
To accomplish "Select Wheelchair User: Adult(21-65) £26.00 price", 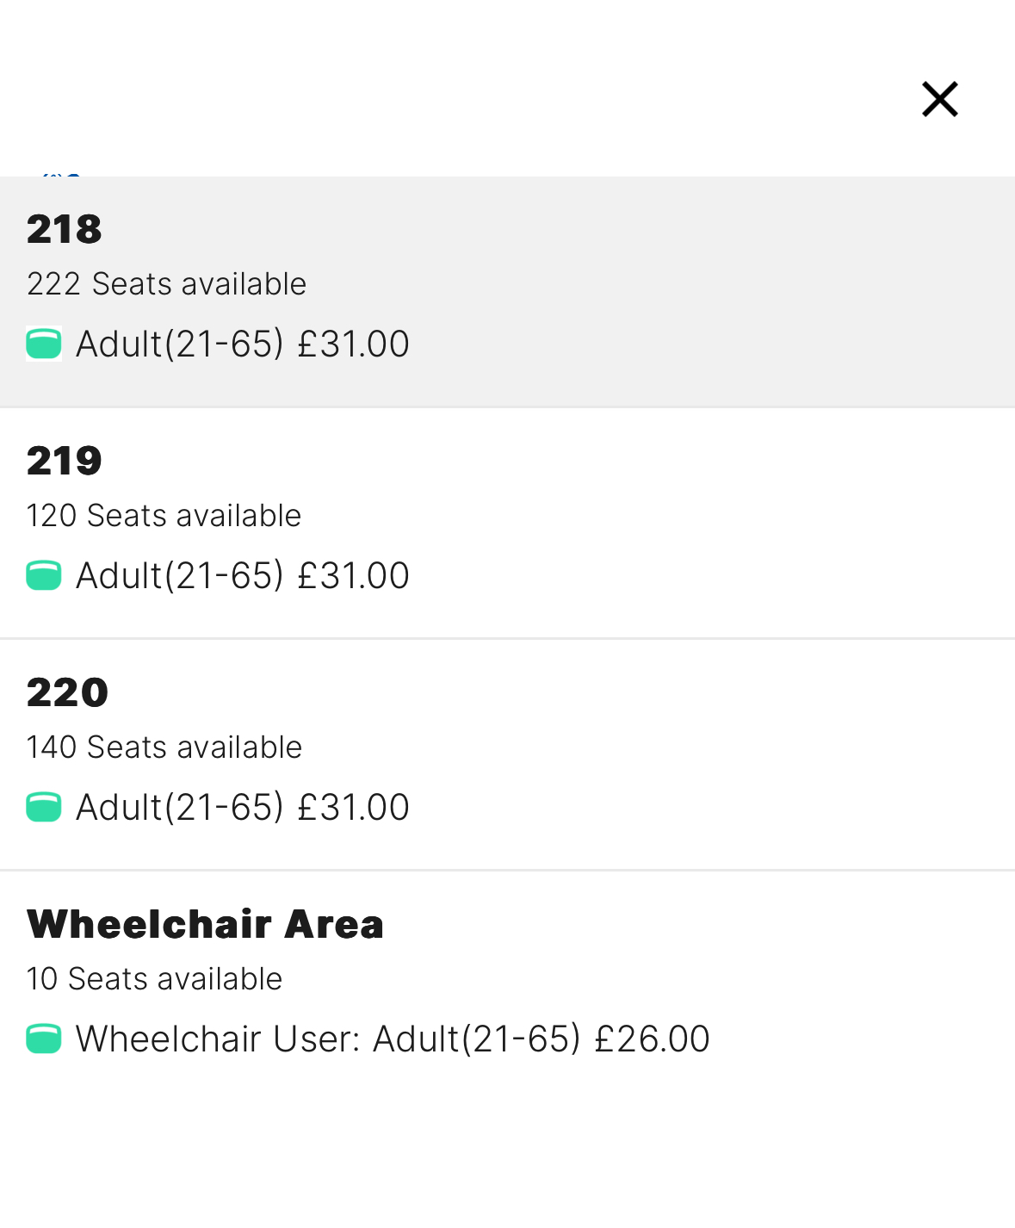I will [393, 1039].
